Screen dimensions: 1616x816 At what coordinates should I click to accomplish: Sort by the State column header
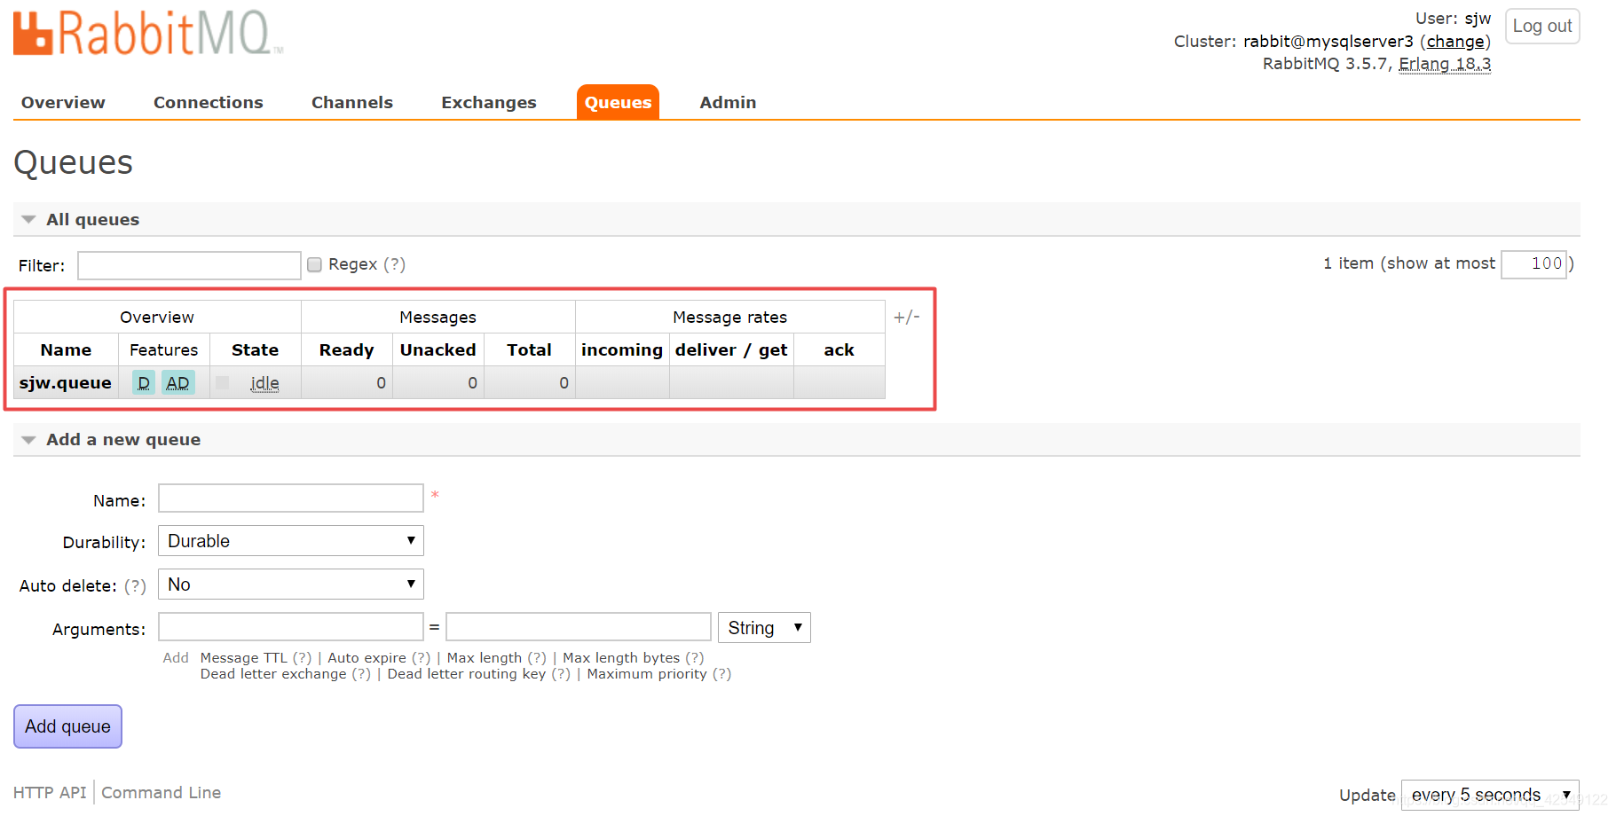255,350
